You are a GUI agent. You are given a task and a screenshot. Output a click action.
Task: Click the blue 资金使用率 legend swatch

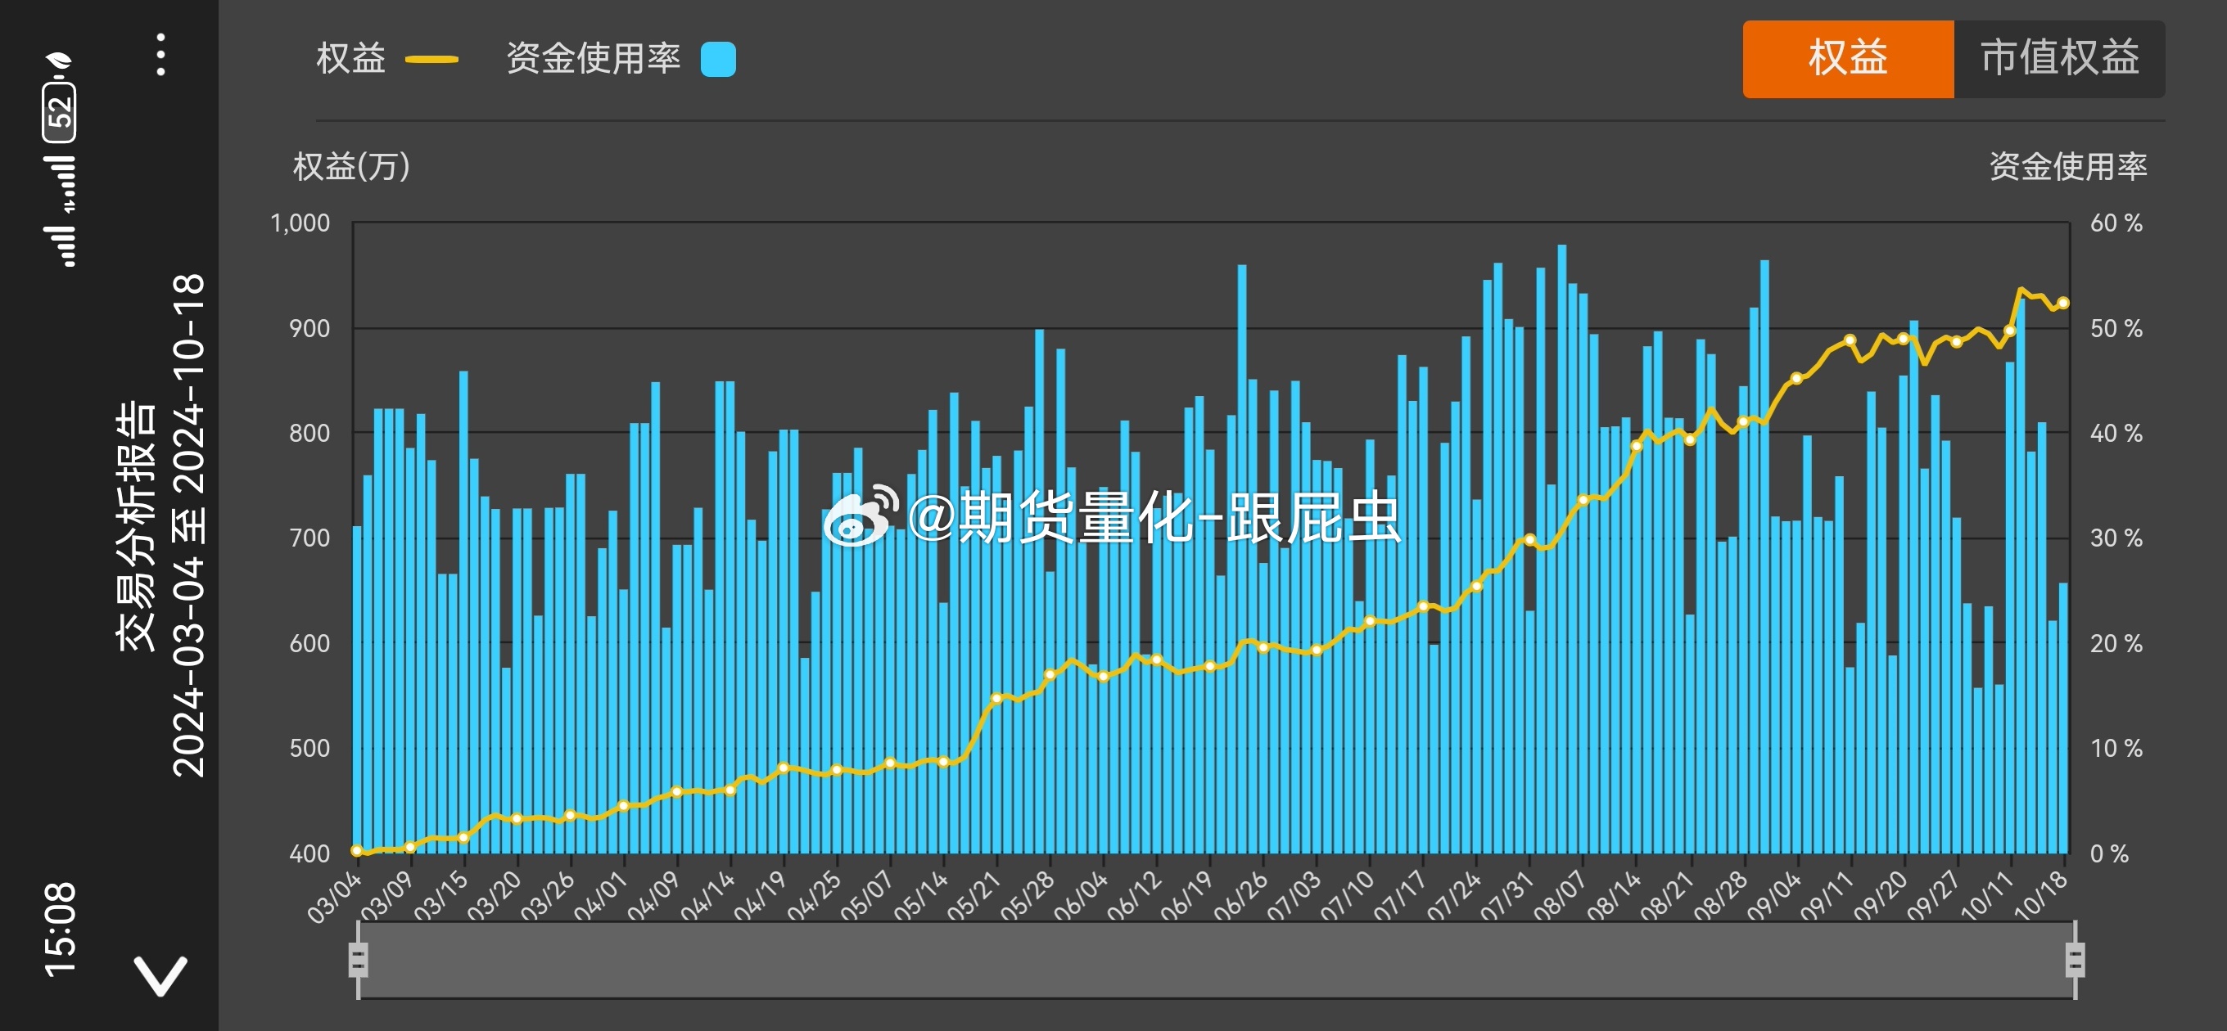pyautogui.click(x=718, y=60)
